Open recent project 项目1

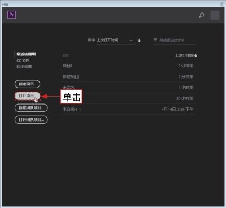pos(128,66)
